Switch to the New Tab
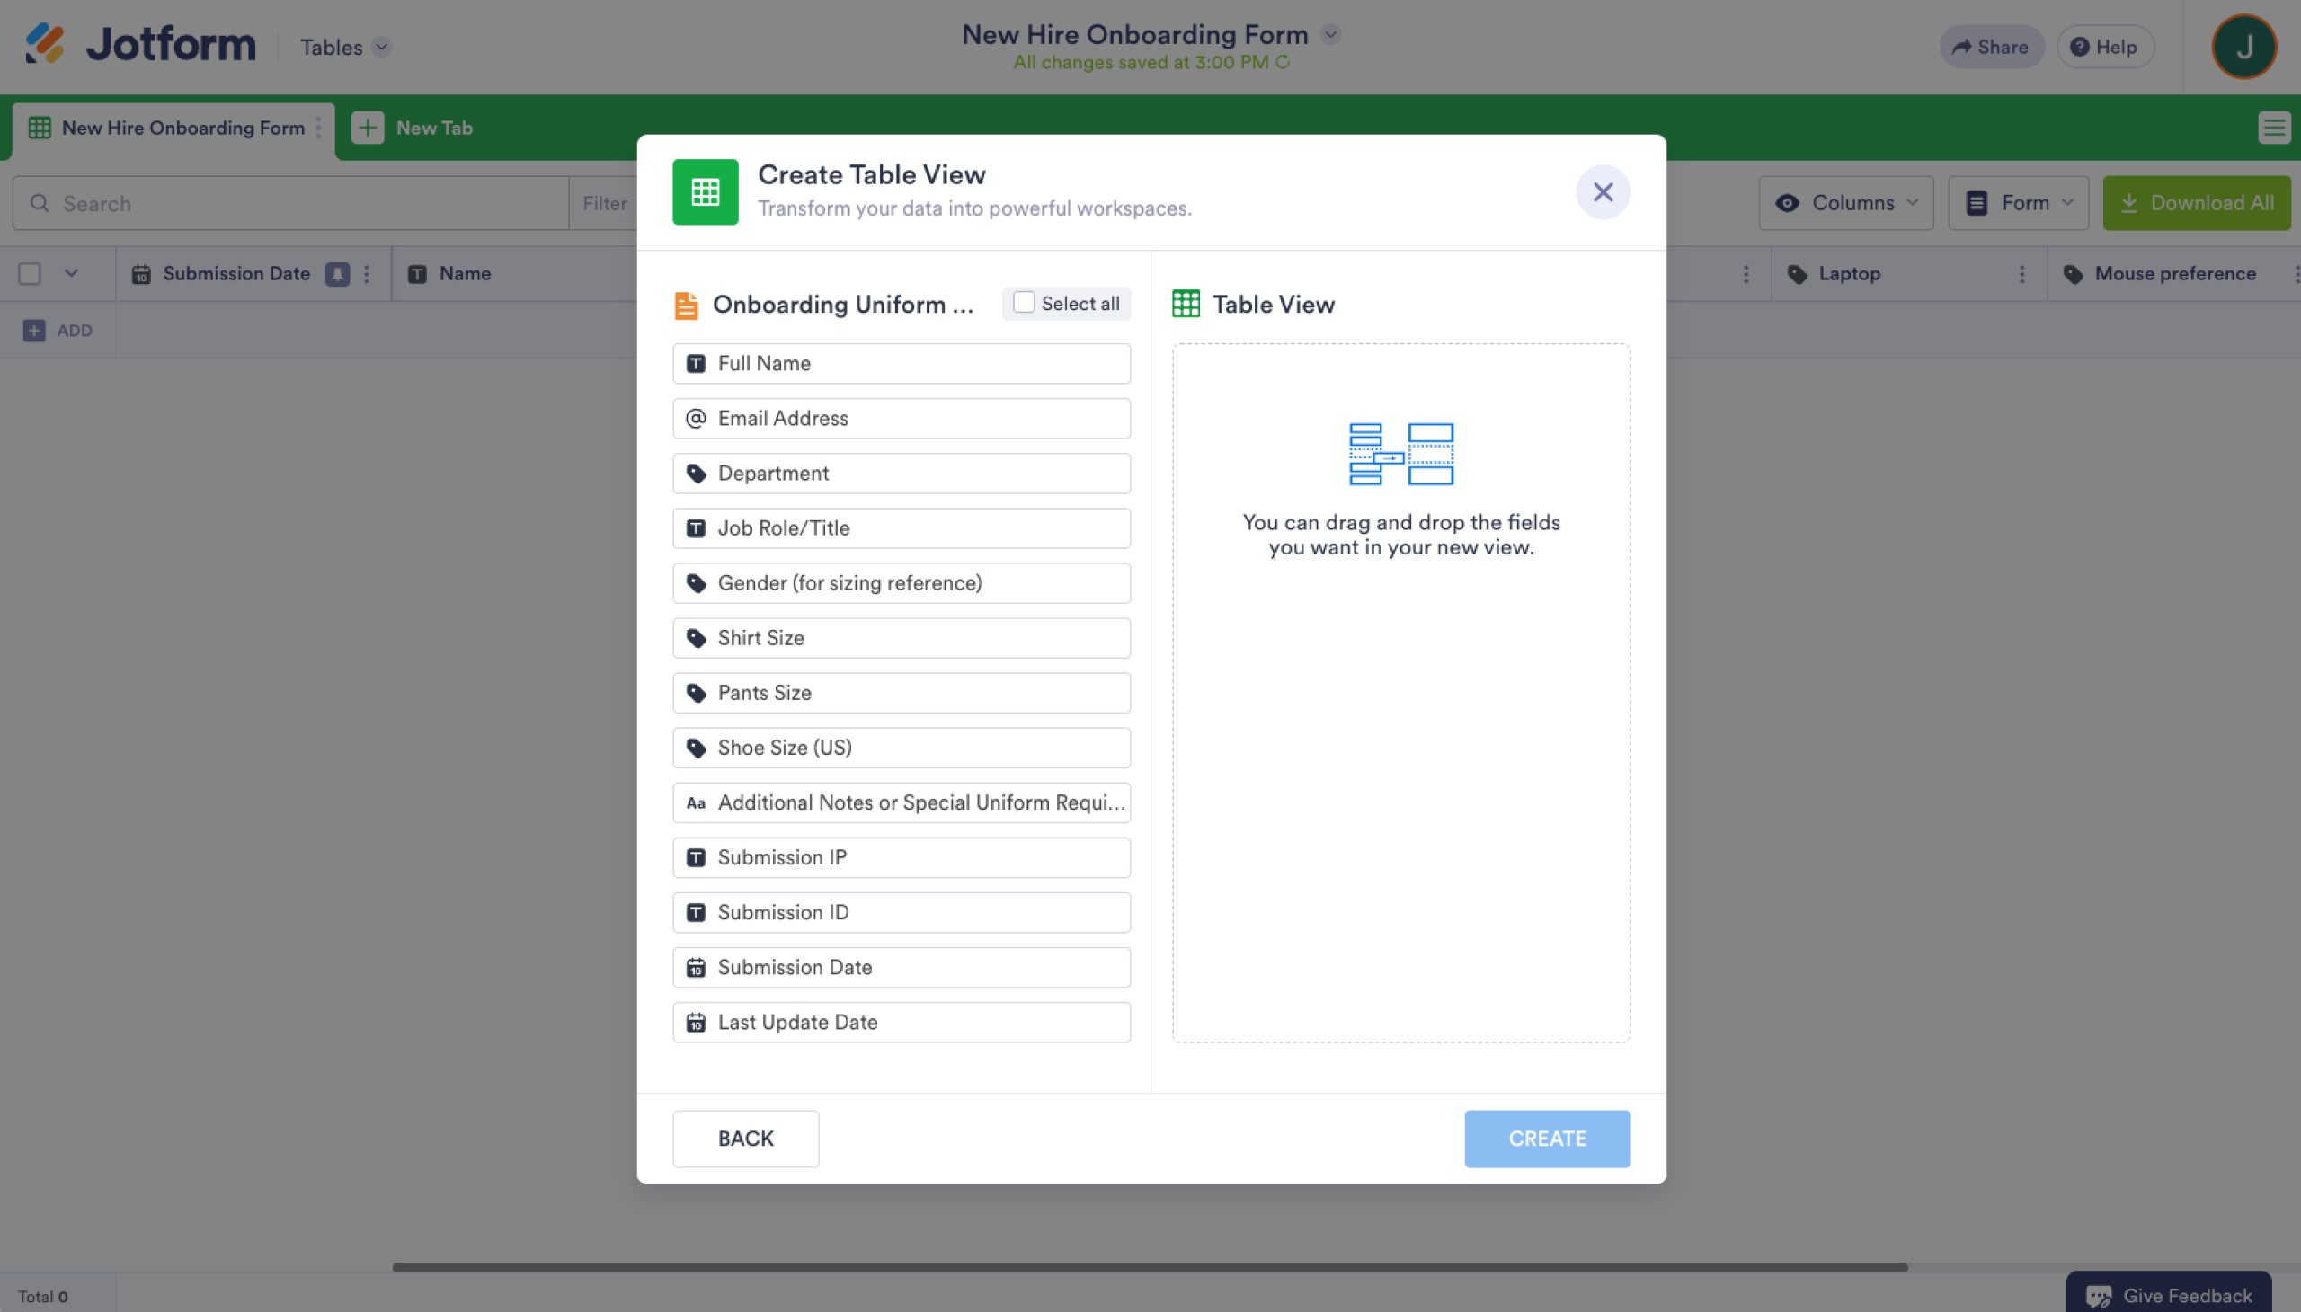 (413, 127)
